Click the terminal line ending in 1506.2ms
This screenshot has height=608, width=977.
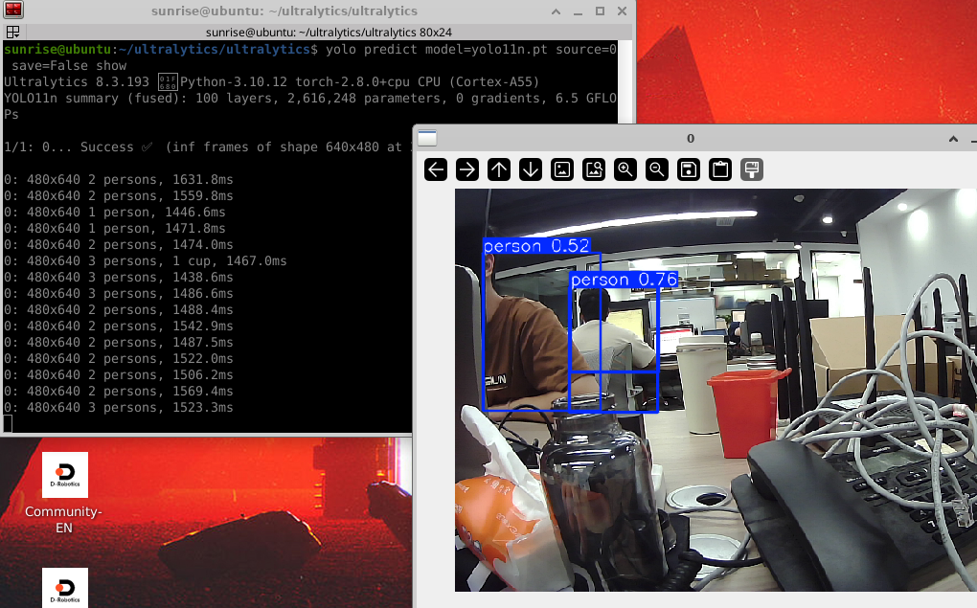click(x=119, y=375)
